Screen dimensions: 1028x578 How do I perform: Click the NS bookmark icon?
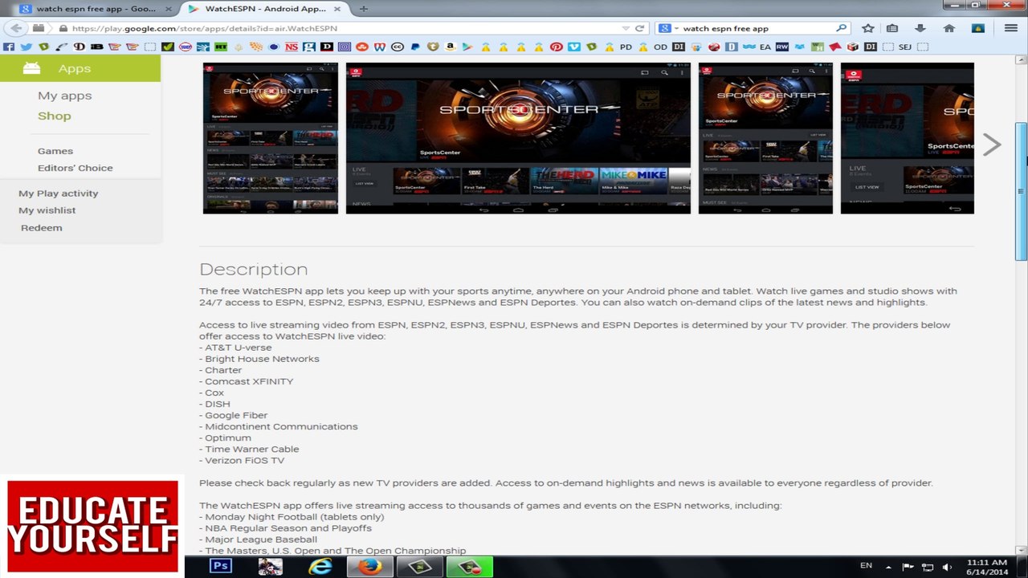pos(292,47)
